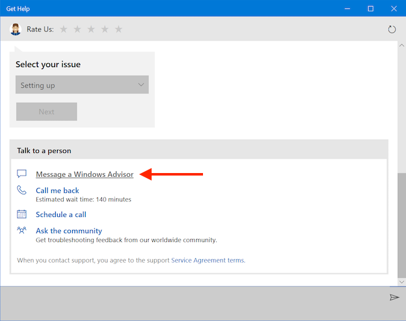Click 'Get troubleshooting feedback' community description text
The height and width of the screenshot is (321, 406).
[127, 240]
